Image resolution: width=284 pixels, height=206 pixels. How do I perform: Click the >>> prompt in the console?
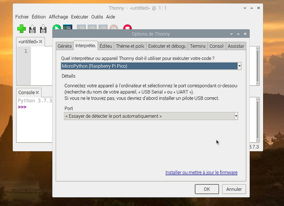coord(22,107)
